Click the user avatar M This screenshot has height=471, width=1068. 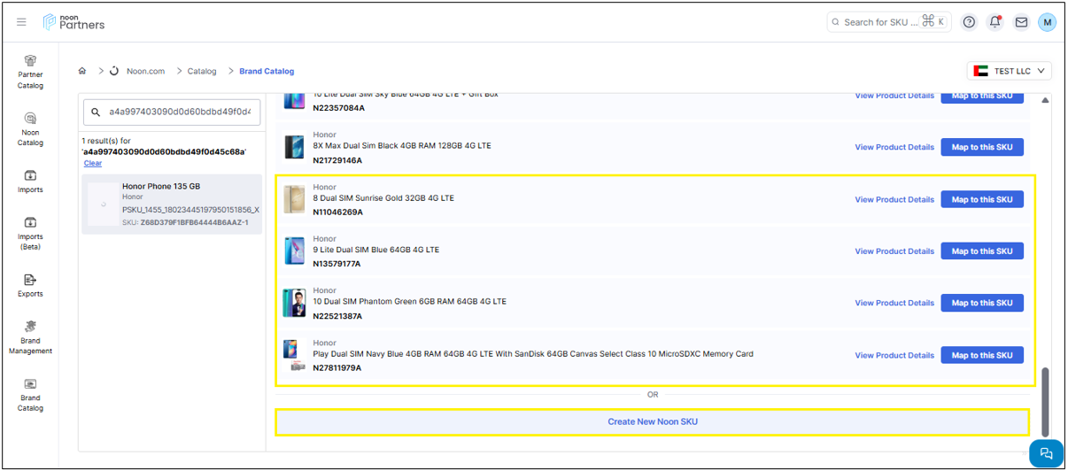coord(1047,22)
